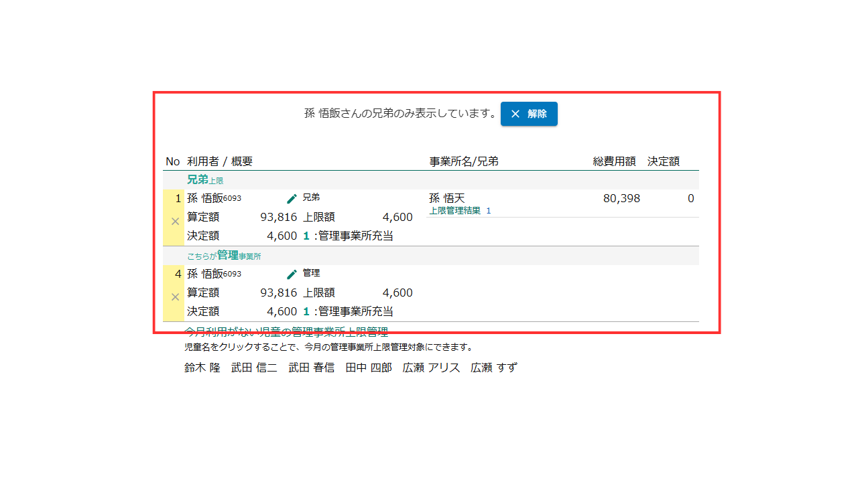Click the pencil edit icon beside 管理 label
This screenshot has width=858, height=482.
click(x=292, y=274)
